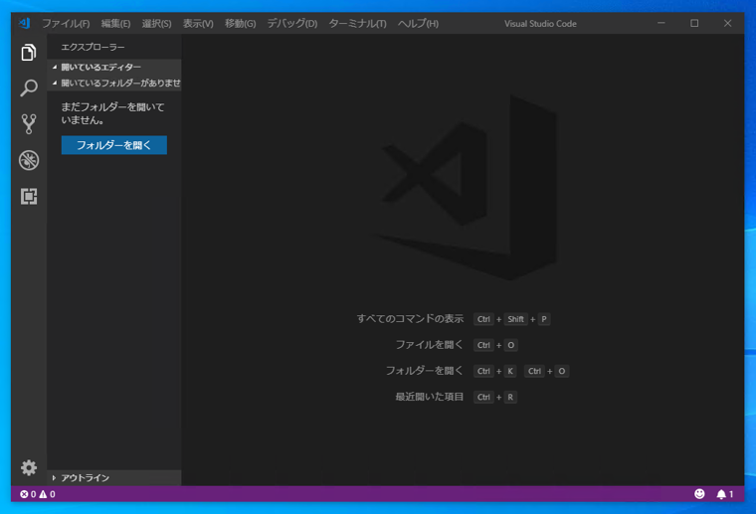756x514 pixels.
Task: Open the ターミナル(T) menu
Action: point(357,24)
